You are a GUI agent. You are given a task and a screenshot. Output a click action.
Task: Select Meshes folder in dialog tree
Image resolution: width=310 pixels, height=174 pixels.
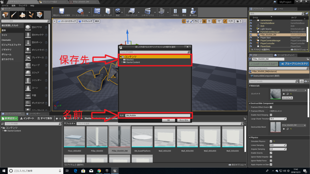[x=130, y=60]
